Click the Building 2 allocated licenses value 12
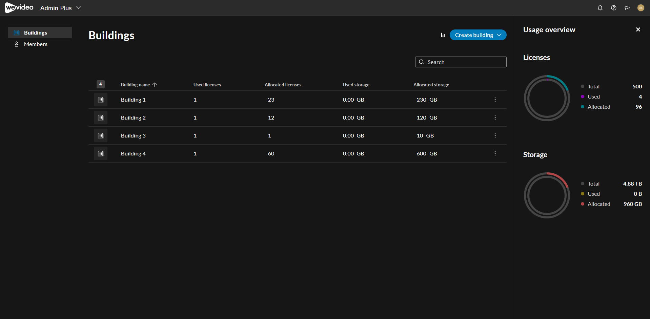This screenshot has height=319, width=650. (x=271, y=118)
